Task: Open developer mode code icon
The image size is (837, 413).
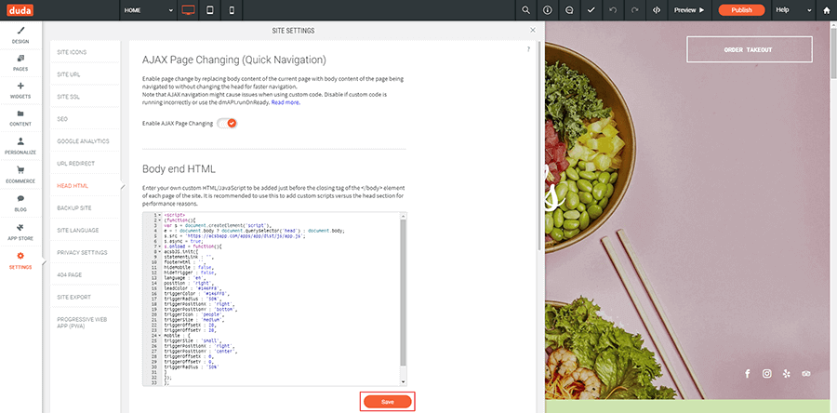Action: (658, 10)
